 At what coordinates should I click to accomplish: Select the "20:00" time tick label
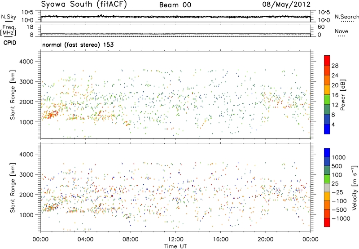[x=266, y=240]
